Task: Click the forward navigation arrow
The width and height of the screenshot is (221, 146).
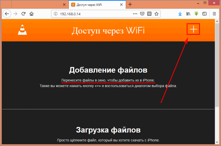Action: (x=15, y=14)
